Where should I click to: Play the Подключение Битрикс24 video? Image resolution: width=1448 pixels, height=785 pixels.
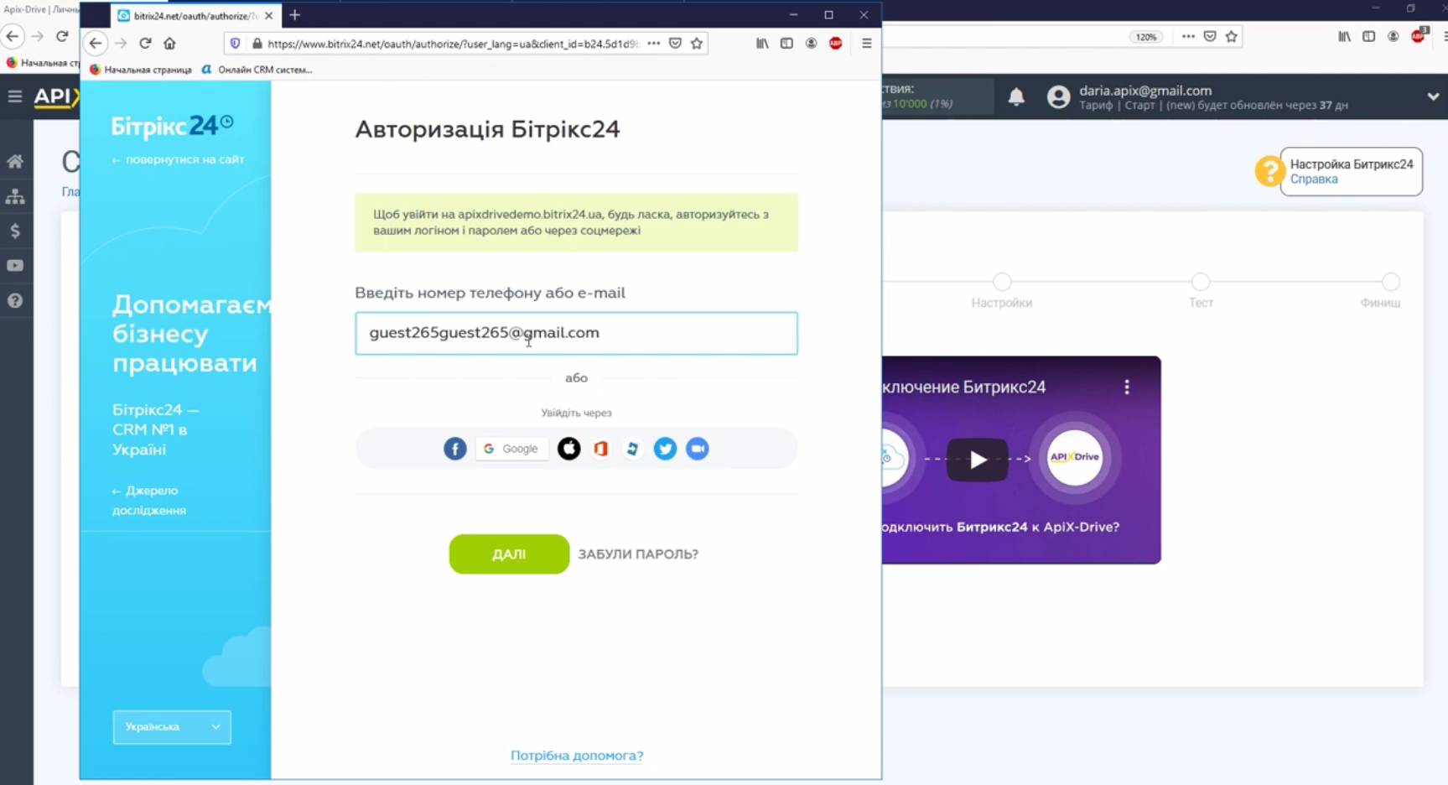978,460
